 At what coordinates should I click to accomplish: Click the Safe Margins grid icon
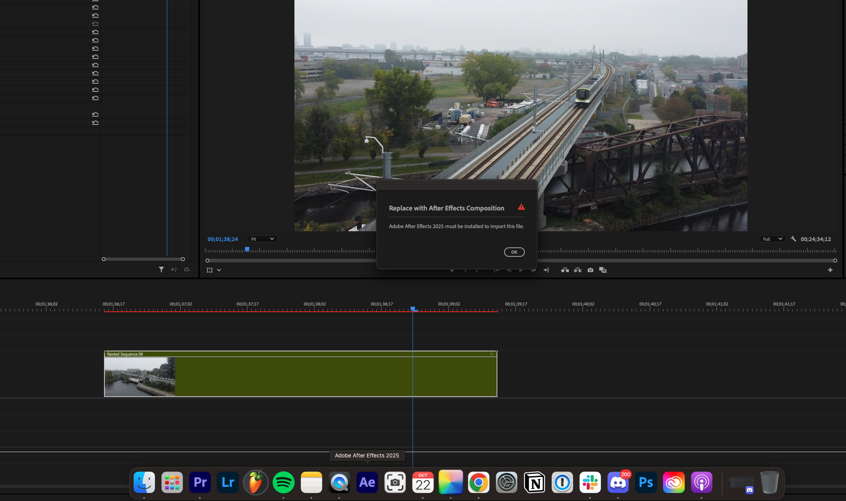click(210, 270)
